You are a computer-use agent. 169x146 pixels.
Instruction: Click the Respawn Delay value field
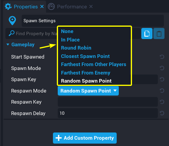[108, 113]
